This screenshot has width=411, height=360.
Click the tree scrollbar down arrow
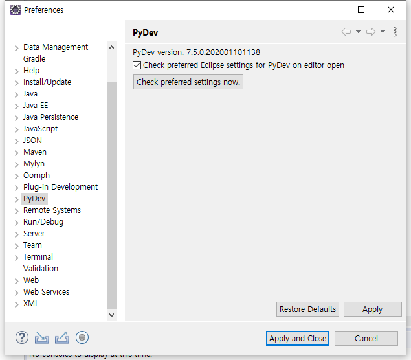coord(112,315)
